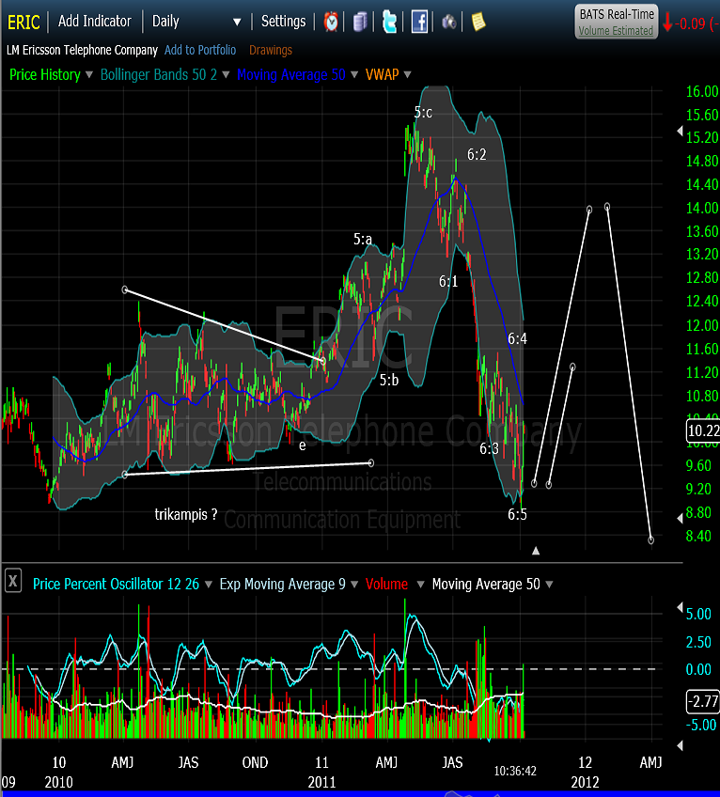
Task: Click the 16.00 price axis label
Action: [702, 92]
